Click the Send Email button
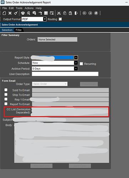The height and width of the screenshot is (178, 129). click(80, 166)
